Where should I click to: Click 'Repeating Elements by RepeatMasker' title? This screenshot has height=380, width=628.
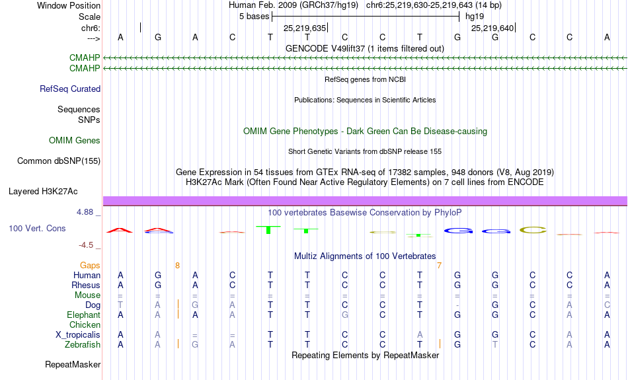tap(365, 356)
